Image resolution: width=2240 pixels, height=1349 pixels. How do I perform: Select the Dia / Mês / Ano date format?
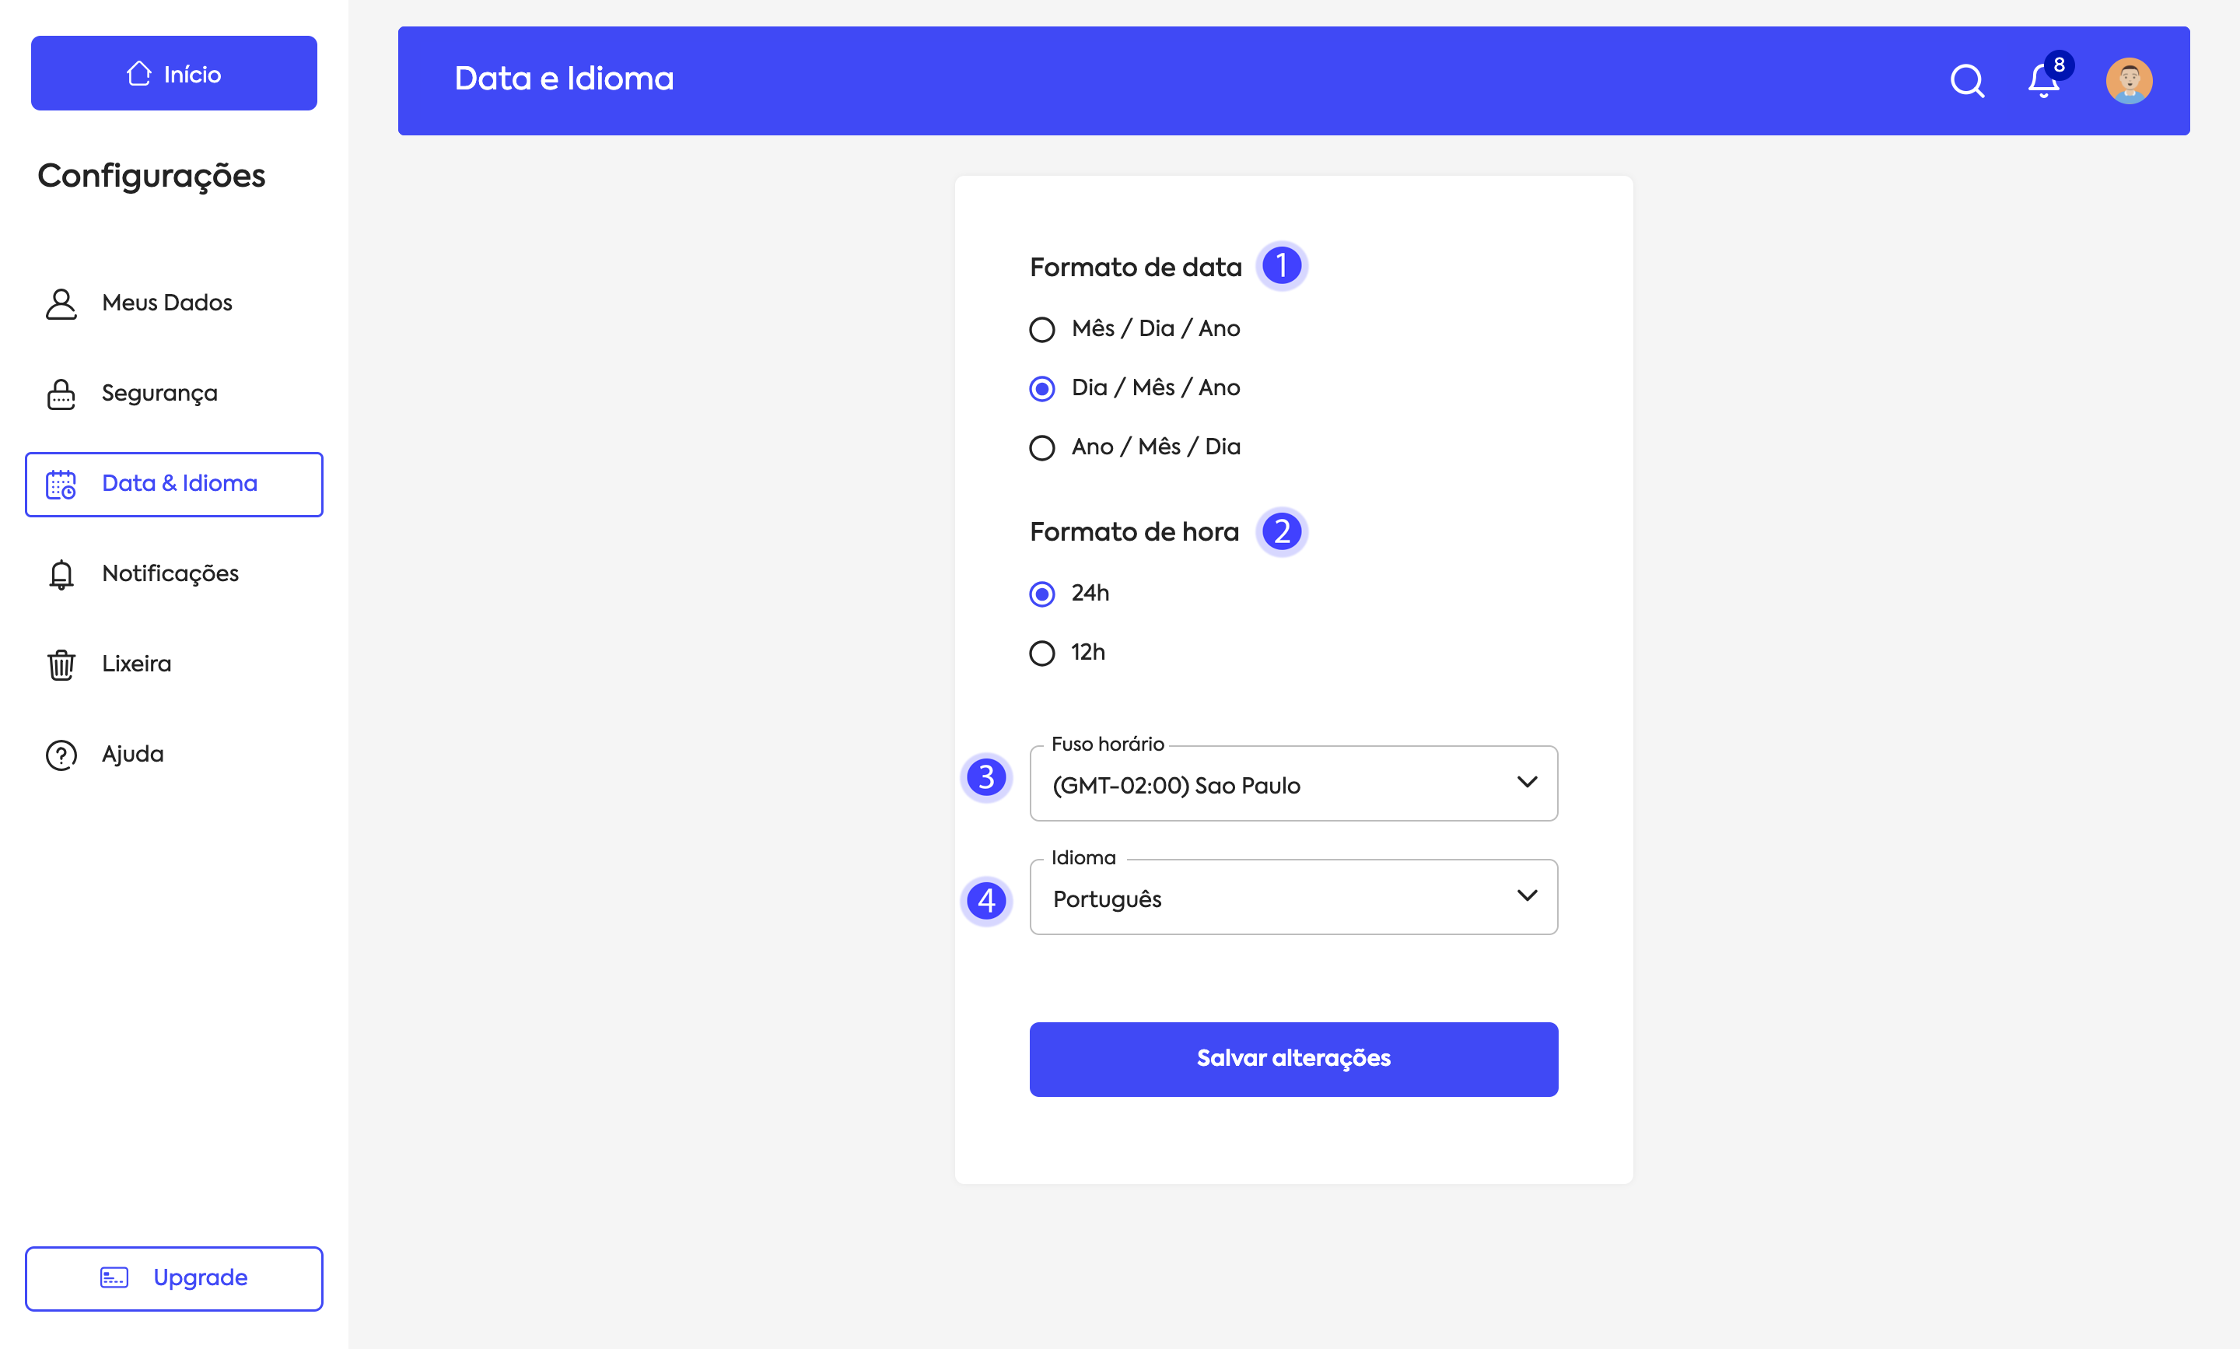coord(1042,388)
